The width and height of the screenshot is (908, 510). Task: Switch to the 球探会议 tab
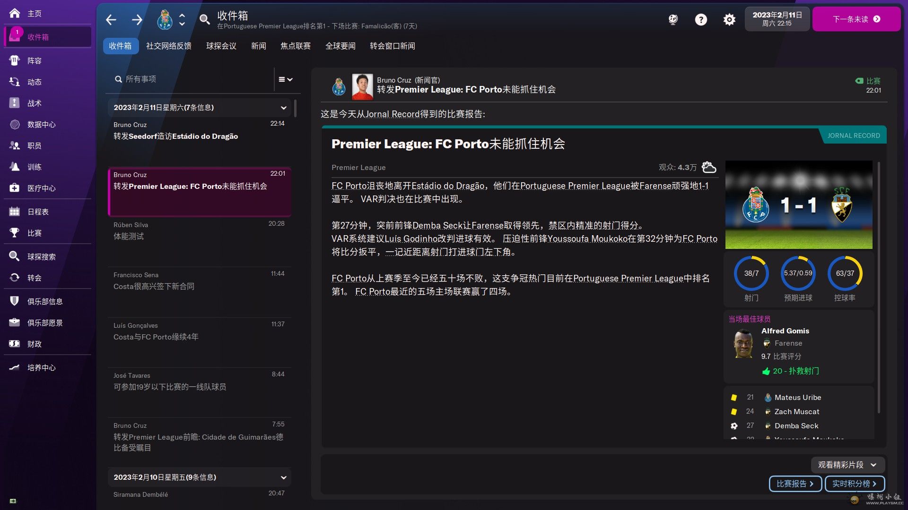point(221,46)
